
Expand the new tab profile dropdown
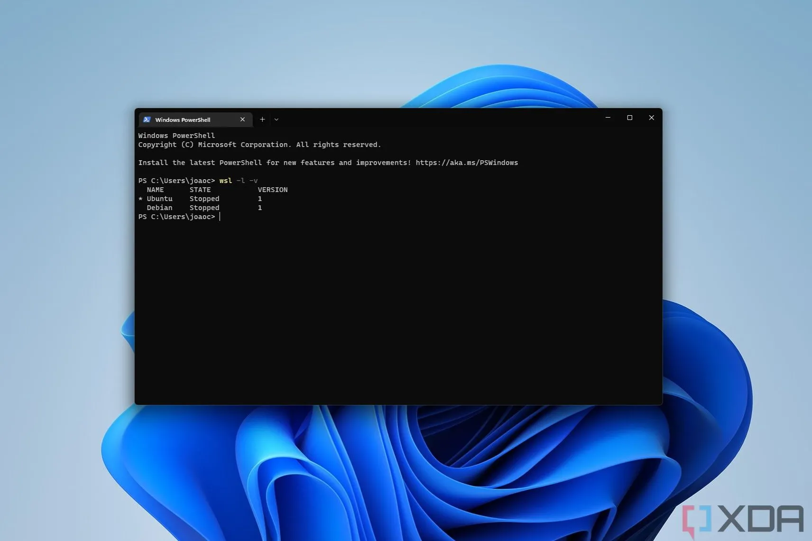coord(277,119)
